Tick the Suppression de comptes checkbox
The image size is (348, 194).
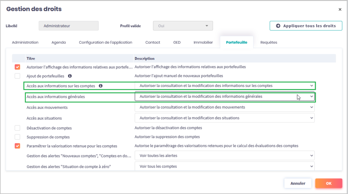coord(17,137)
